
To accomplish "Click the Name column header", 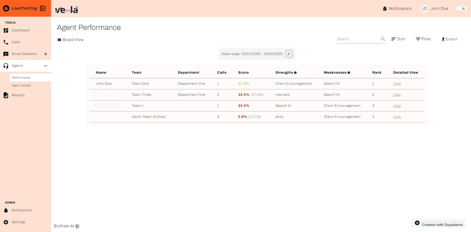I will (101, 72).
